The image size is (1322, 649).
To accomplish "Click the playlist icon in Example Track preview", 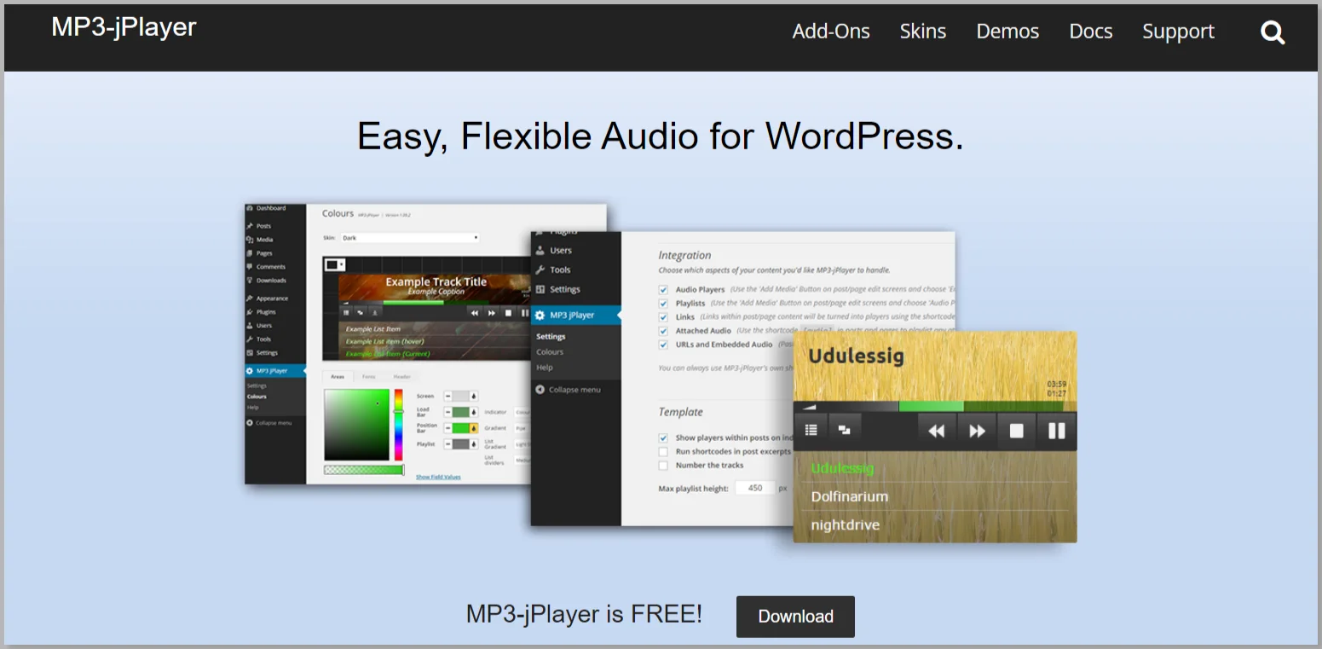I will 346,312.
